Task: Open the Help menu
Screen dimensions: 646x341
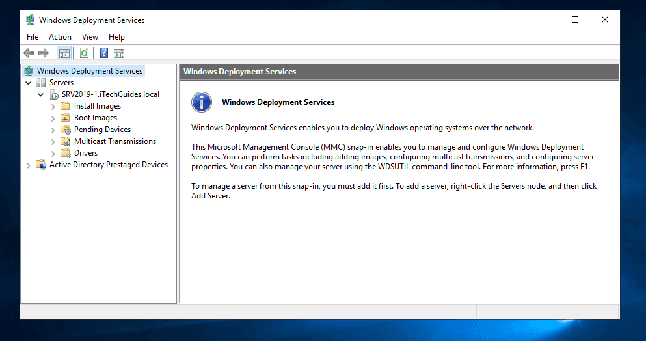Action: (116, 36)
